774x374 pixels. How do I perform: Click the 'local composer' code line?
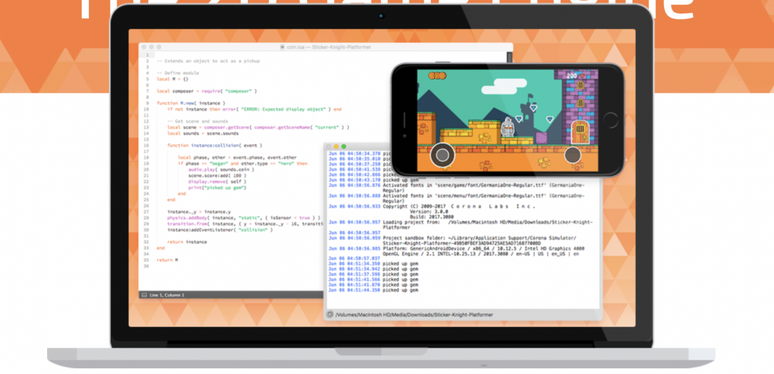pos(206,91)
